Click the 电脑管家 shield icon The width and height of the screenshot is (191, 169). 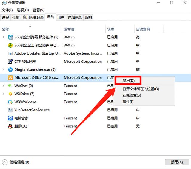tap(10, 118)
